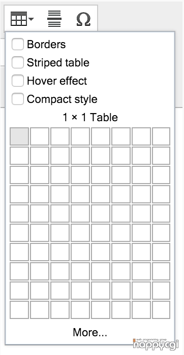Click the More... link

pos(90,332)
